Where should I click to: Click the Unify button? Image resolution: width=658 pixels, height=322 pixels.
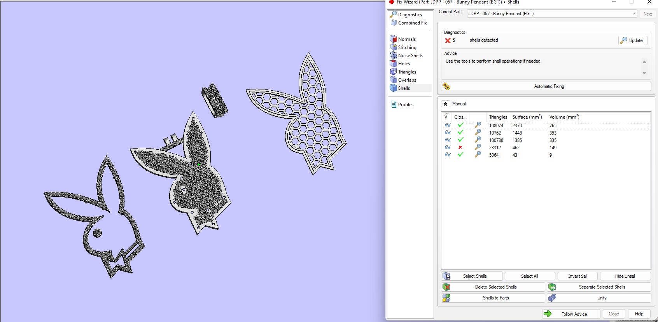599,298
